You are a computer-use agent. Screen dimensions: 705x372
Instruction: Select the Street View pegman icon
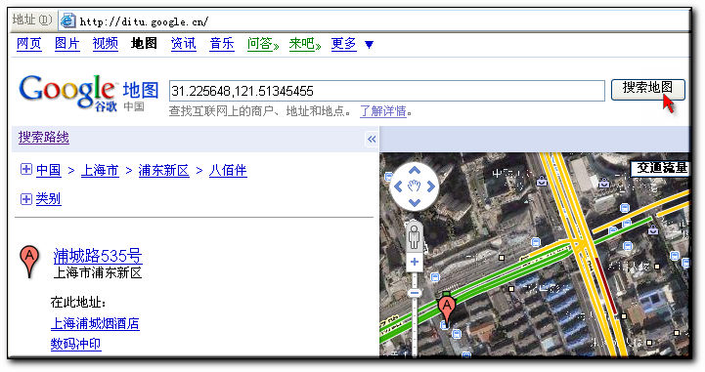(414, 237)
